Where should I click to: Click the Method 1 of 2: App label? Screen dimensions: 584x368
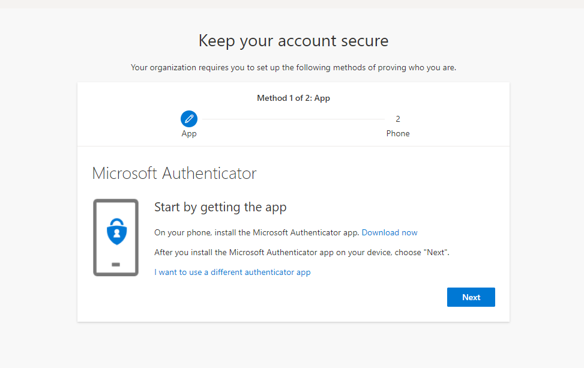(294, 98)
